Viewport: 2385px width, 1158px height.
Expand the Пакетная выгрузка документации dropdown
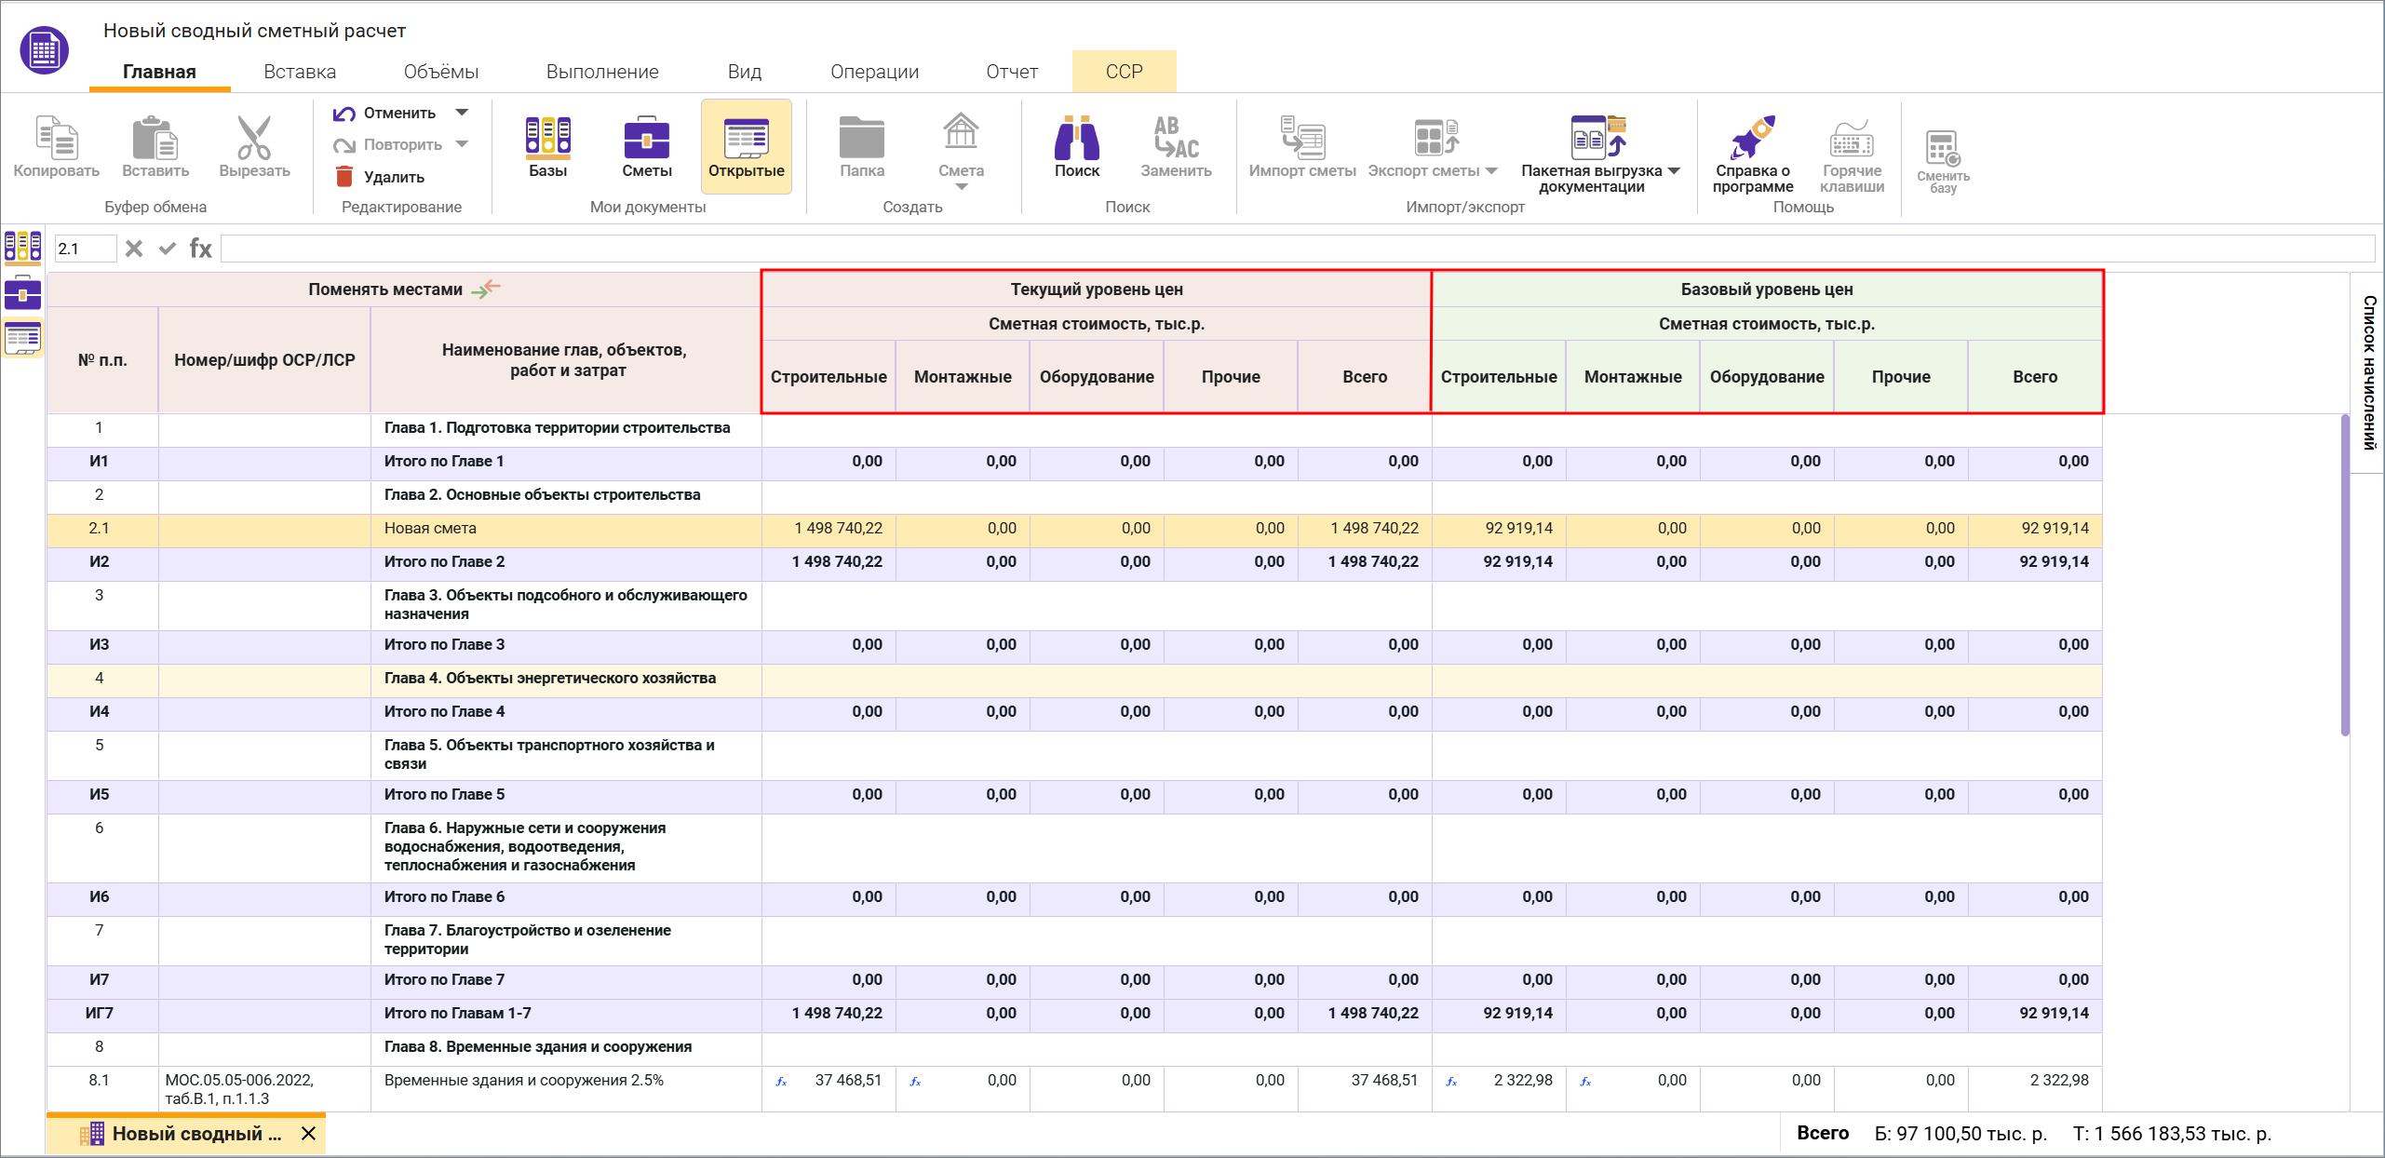pos(1675,171)
